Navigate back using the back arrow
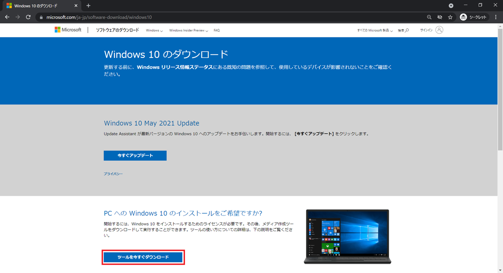The height and width of the screenshot is (273, 503). click(x=7, y=17)
